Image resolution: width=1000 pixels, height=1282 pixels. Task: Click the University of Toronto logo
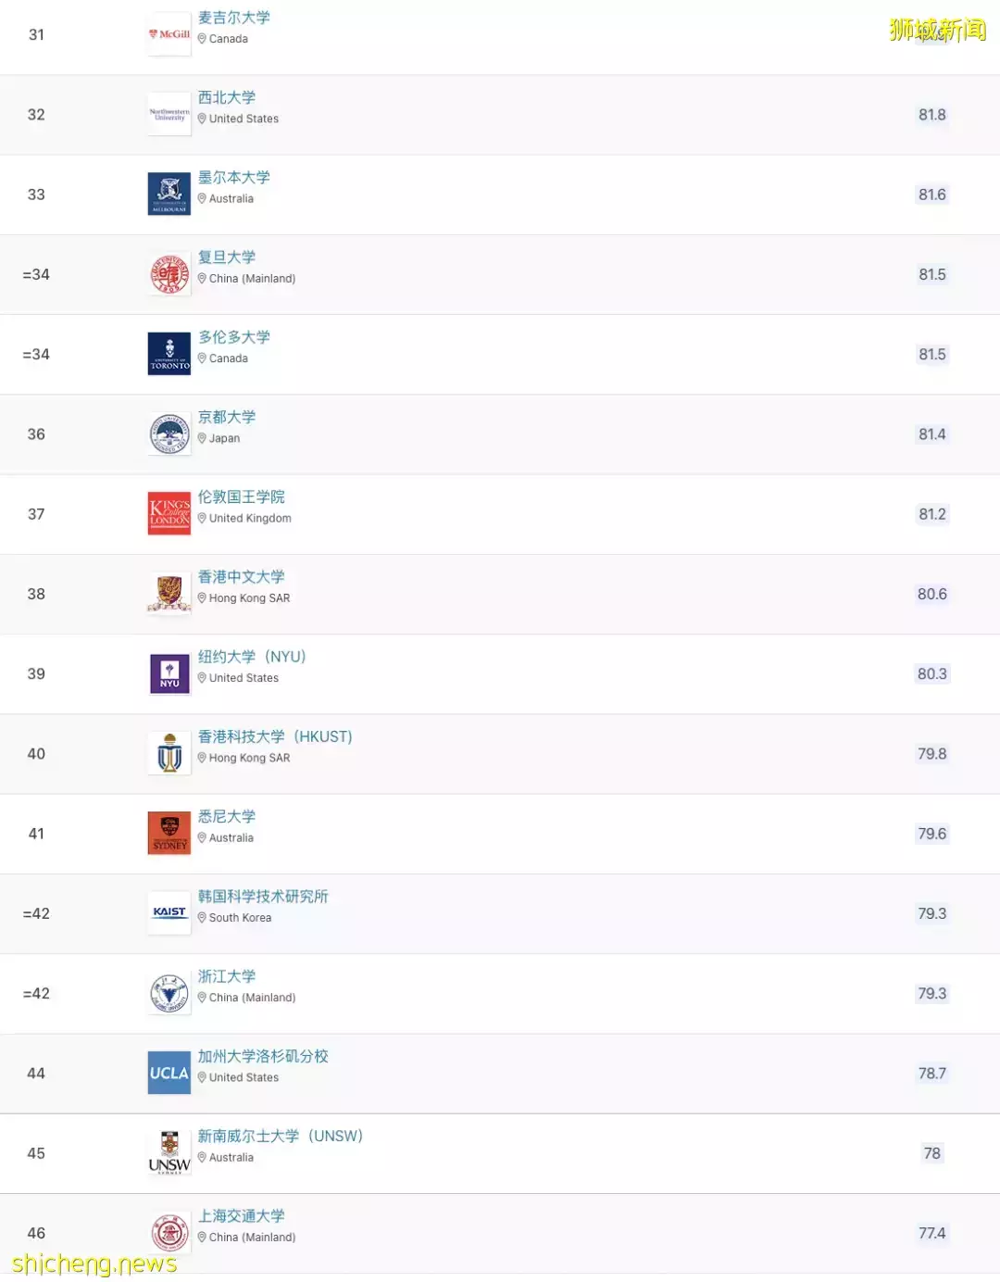click(169, 354)
